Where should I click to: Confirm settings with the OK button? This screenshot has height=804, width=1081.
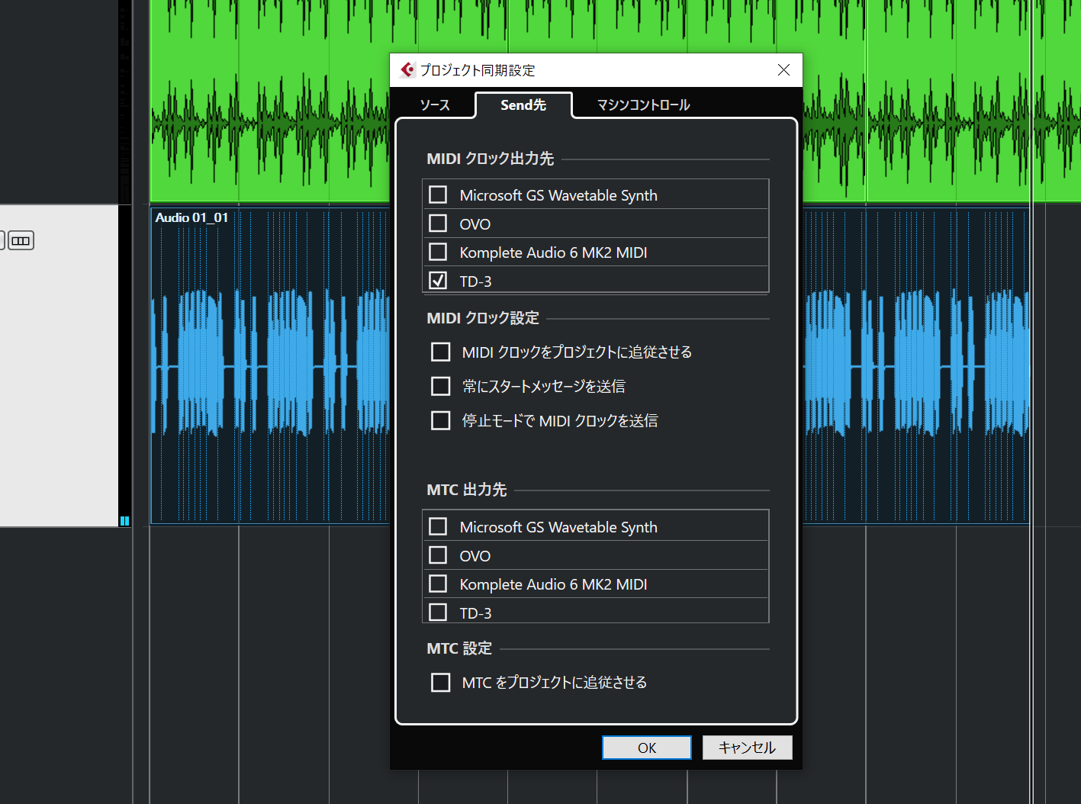coord(647,748)
